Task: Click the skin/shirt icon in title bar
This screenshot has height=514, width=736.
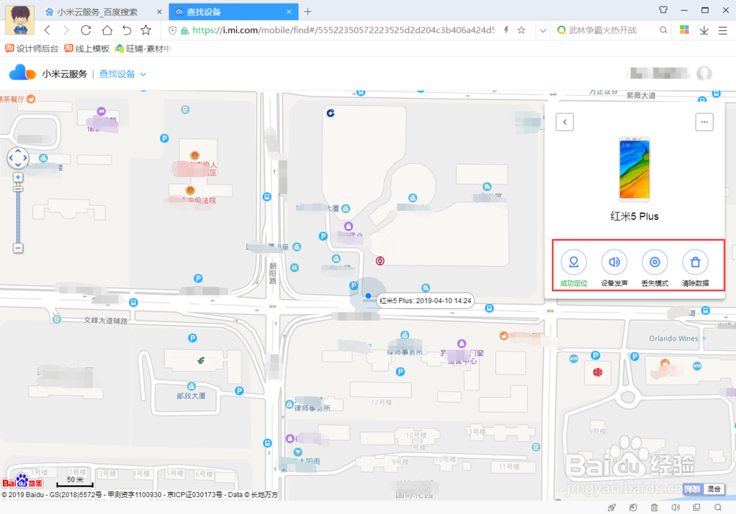Action: pos(663,10)
